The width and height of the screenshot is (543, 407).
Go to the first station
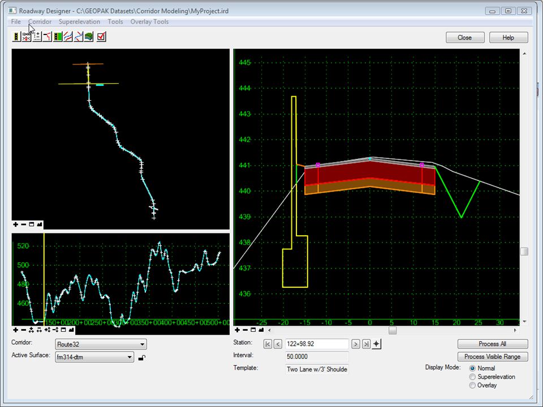click(x=268, y=344)
